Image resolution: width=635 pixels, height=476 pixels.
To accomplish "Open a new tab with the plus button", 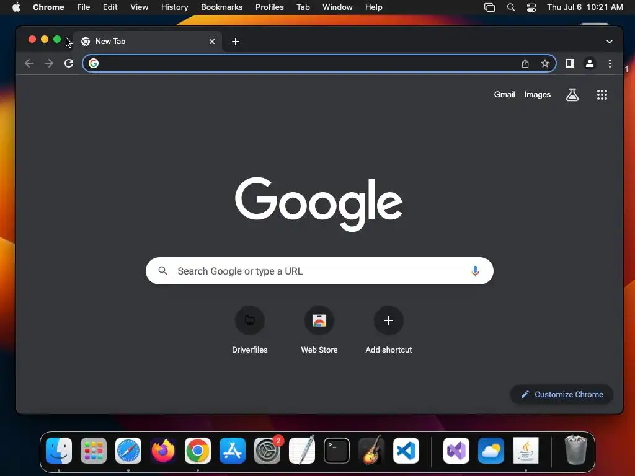I will click(x=235, y=42).
